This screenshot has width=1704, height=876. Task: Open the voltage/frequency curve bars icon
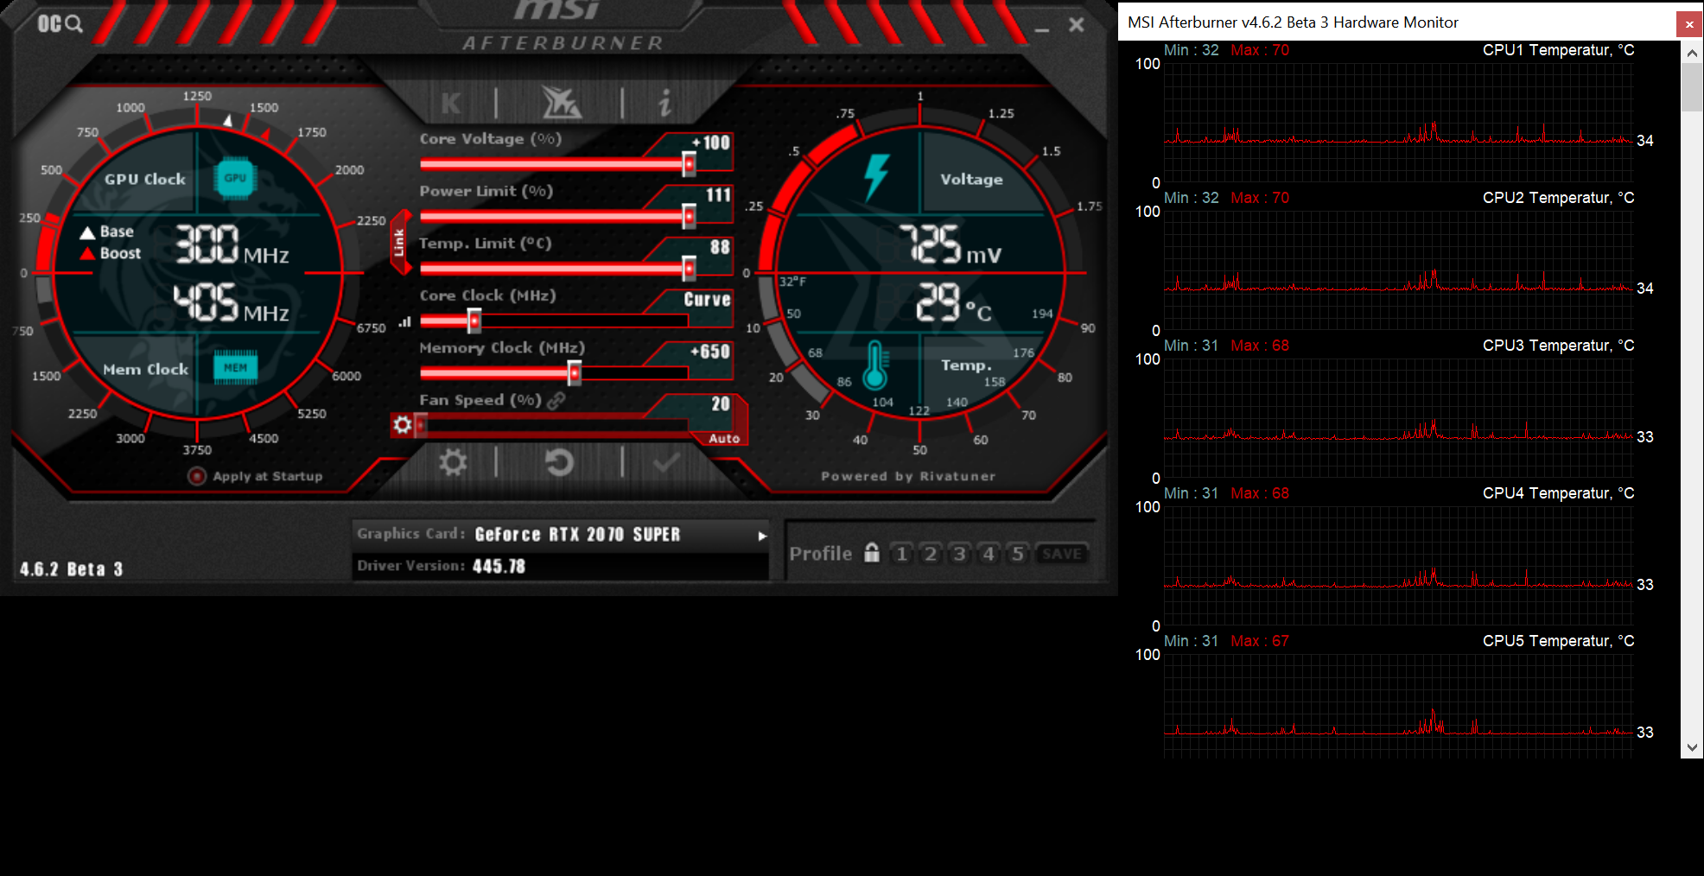405,321
